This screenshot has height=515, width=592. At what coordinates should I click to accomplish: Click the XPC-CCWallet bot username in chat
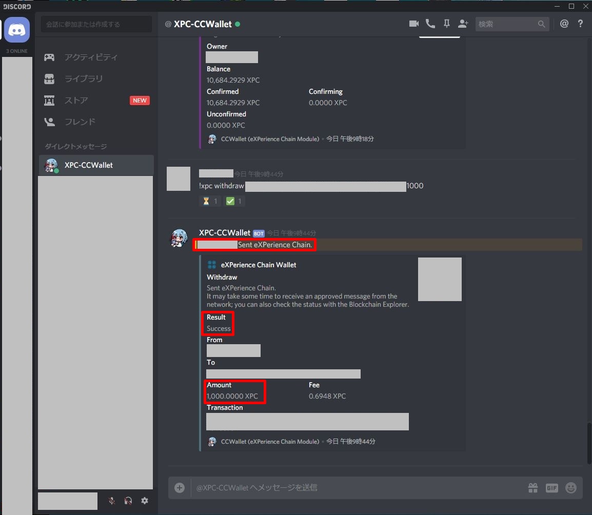coord(224,232)
